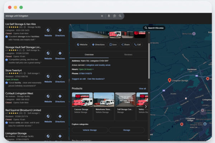This screenshot has height=143, width=215.
Task: Click 'Suggest an edit' link
Action: click(79, 79)
